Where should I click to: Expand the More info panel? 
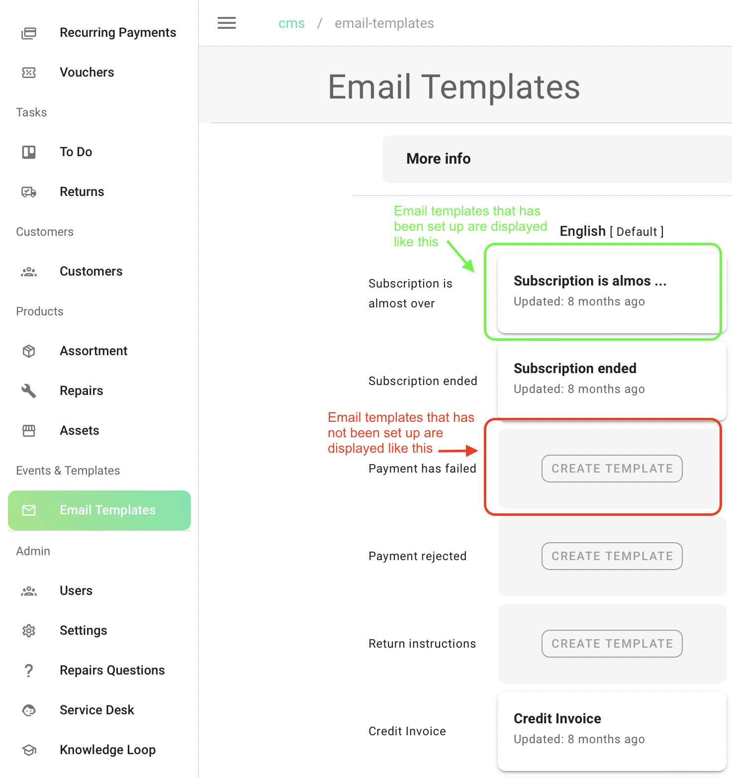[557, 159]
